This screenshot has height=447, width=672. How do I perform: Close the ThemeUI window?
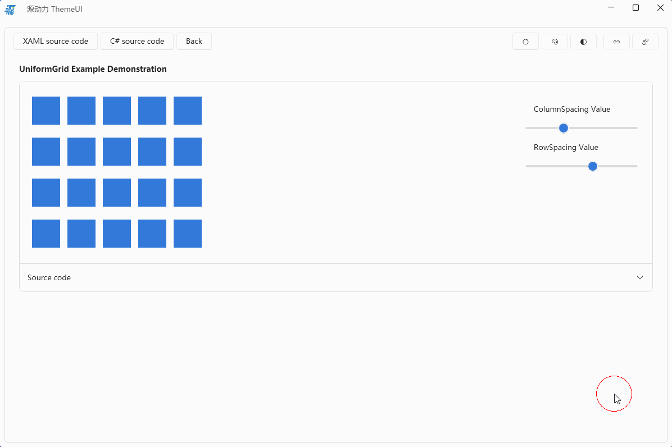(x=660, y=8)
